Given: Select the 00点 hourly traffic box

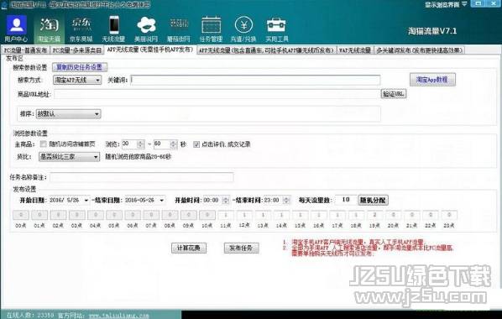Looking at the screenshot, I should click(x=21, y=215).
